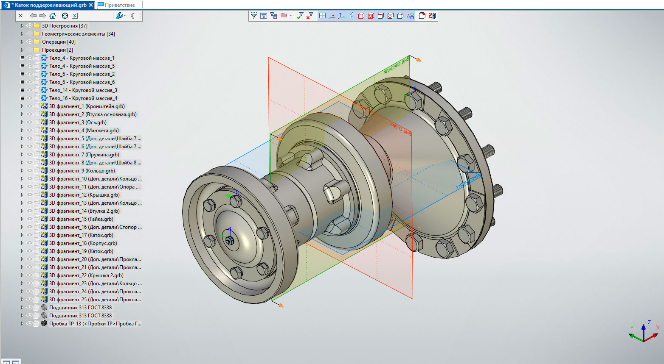Toggle visibility of 3D фрагмент_3 (Ось.grb)
The width and height of the screenshot is (664, 364).
pos(29,122)
